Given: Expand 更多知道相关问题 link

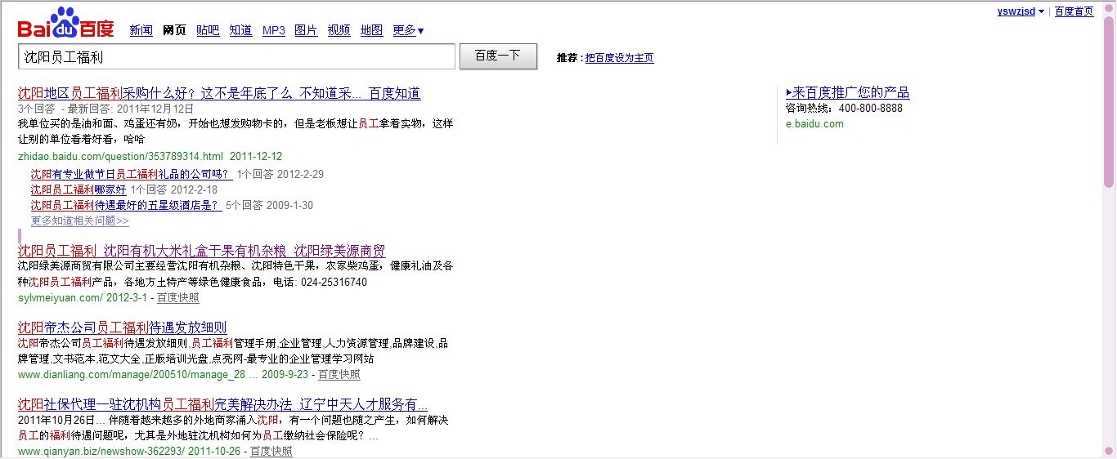Looking at the screenshot, I should (x=79, y=221).
